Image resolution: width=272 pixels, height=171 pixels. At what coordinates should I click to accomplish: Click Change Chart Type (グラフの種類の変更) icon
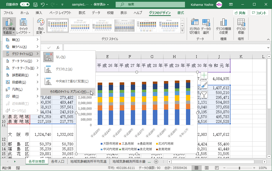point(223,26)
